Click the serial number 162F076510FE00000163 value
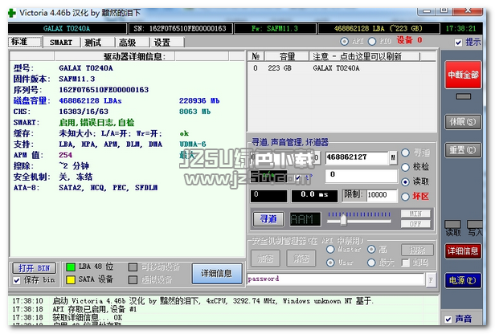This screenshot has width=495, height=334. coord(104,90)
